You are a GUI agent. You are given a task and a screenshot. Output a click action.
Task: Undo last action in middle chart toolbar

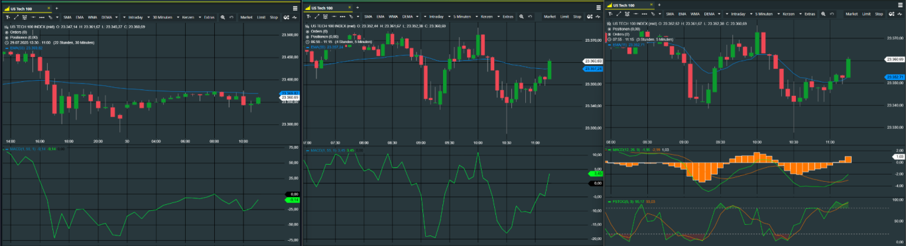tap(530, 17)
